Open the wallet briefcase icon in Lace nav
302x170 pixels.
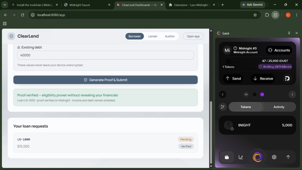click(x=227, y=157)
